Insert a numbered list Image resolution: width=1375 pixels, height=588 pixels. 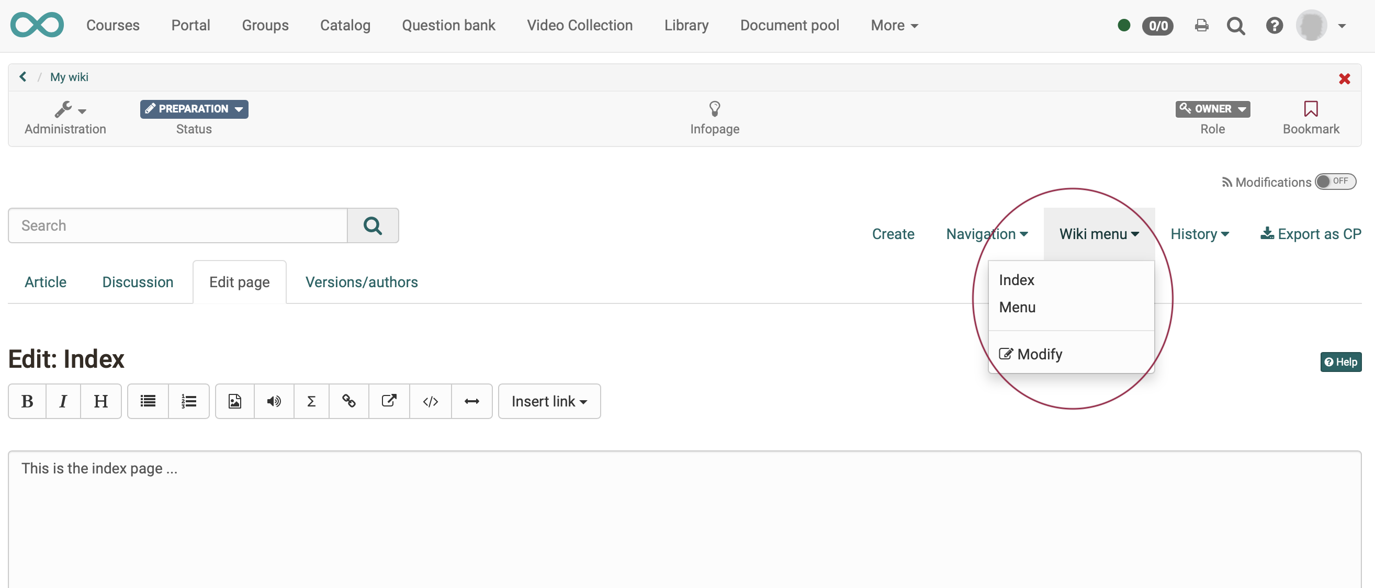(x=188, y=401)
